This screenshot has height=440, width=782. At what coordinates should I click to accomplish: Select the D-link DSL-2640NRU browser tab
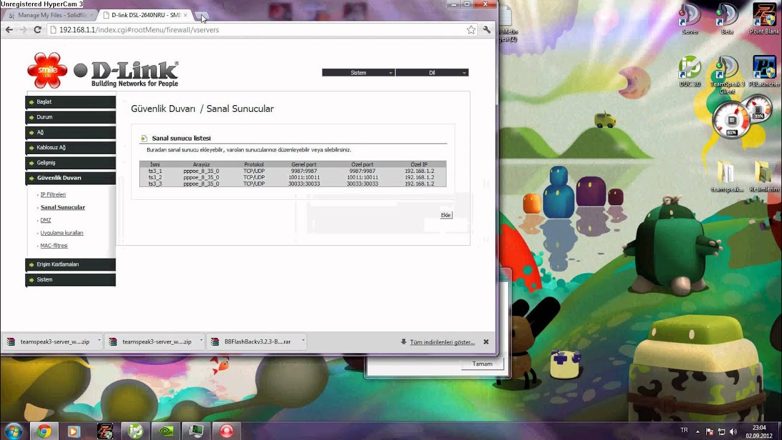point(146,15)
